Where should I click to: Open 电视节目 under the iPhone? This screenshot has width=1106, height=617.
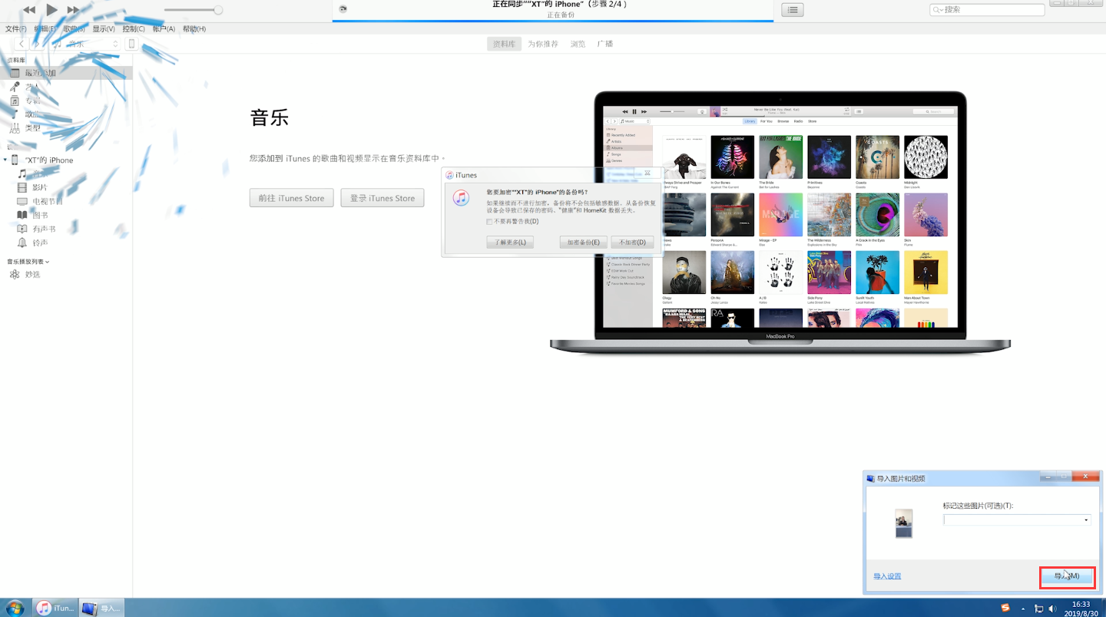click(48, 201)
